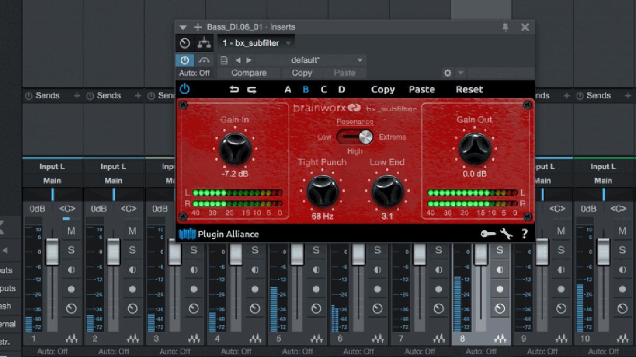Image resolution: width=636 pixels, height=357 pixels.
Task: Solo channel 1 with the S button
Action: coord(71,250)
